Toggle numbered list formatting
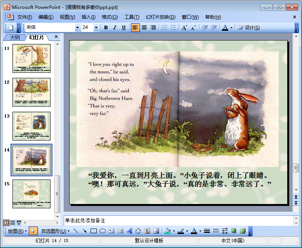 coord(164,28)
